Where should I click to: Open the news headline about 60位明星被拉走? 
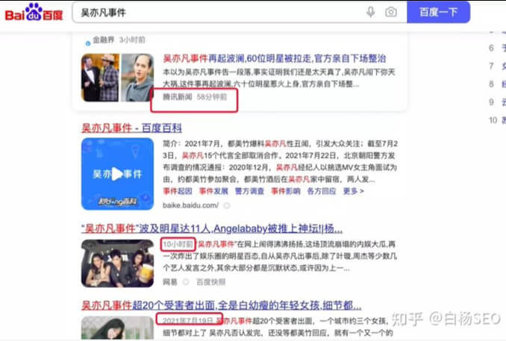pyautogui.click(x=275, y=58)
